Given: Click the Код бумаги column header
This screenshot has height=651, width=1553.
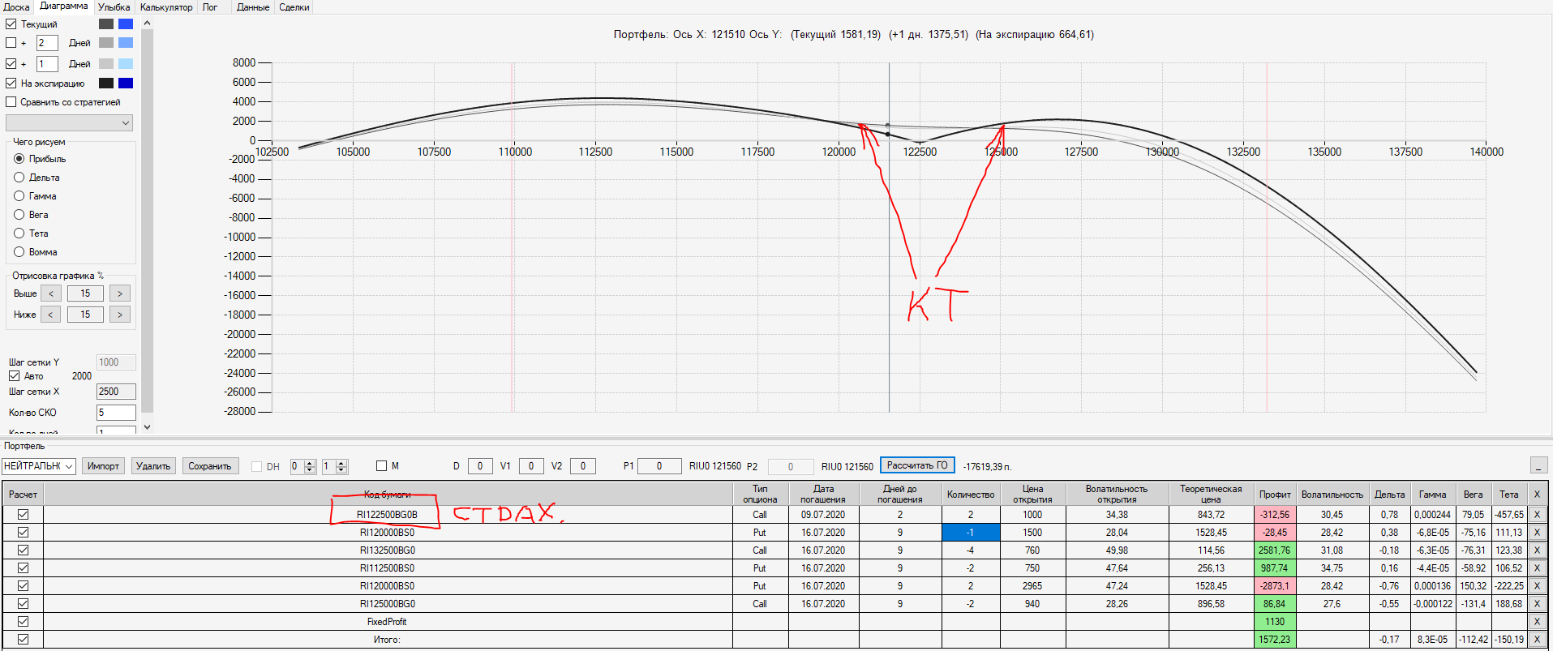Looking at the screenshot, I should click(388, 495).
